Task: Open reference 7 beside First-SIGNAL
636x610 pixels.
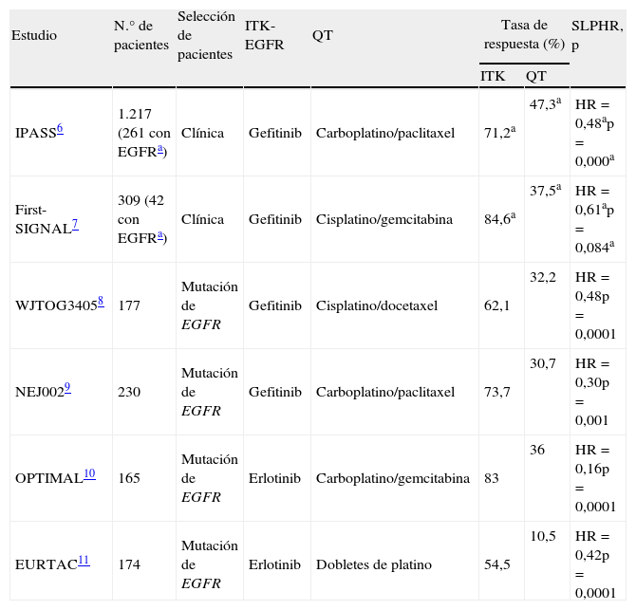Action: pyautogui.click(x=75, y=223)
